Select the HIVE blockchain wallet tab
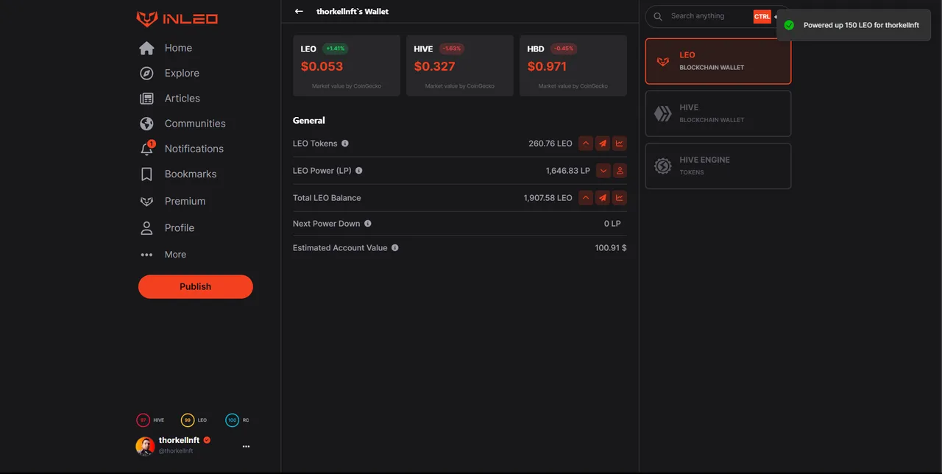 (718, 113)
